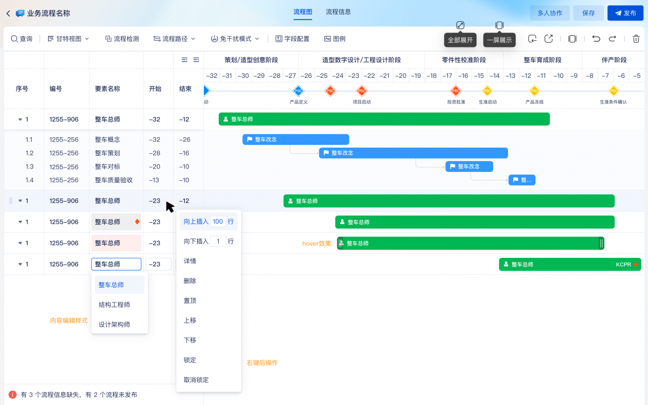Image resolution: width=648 pixels, height=405 pixels.
Task: Click the process icon beside 业务流程名称
Action: tap(20, 13)
